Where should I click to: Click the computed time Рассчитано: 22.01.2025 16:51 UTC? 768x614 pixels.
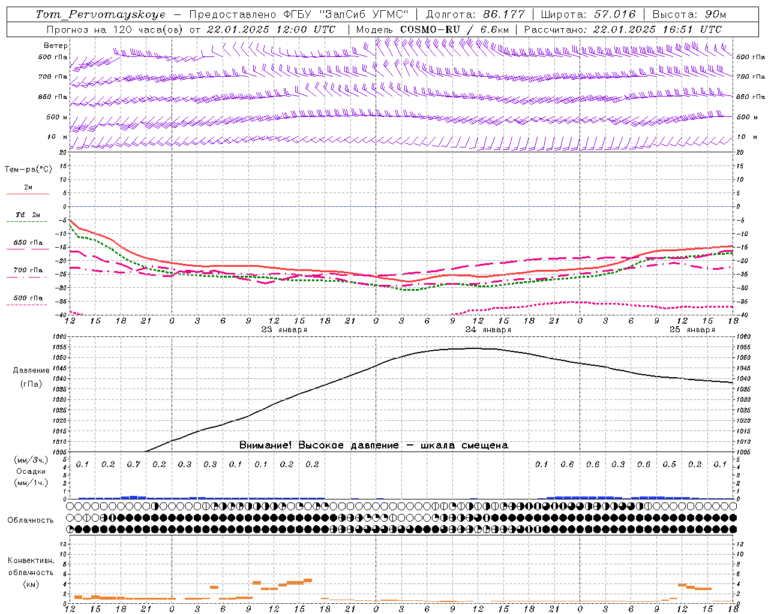pos(623,29)
